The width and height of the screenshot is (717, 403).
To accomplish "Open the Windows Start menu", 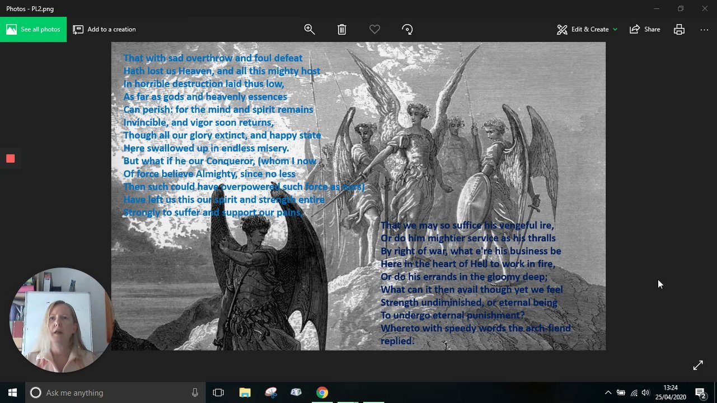I will (x=12, y=392).
